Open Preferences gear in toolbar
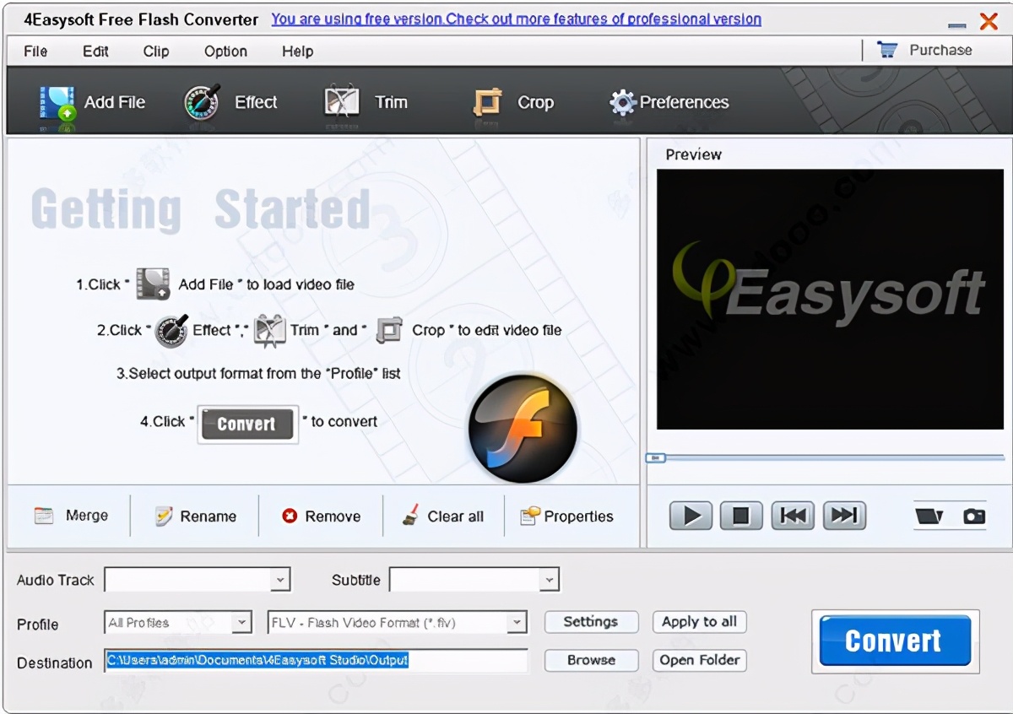Screen dimensions: 1013x714 point(623,103)
